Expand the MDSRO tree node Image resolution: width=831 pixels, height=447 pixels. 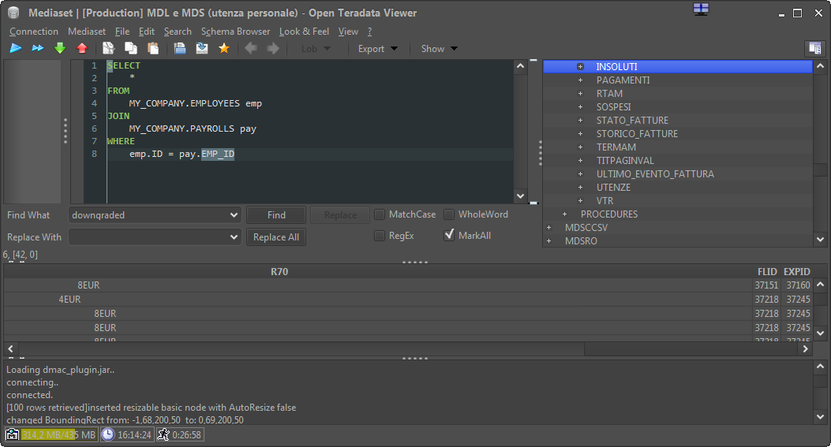[548, 241]
